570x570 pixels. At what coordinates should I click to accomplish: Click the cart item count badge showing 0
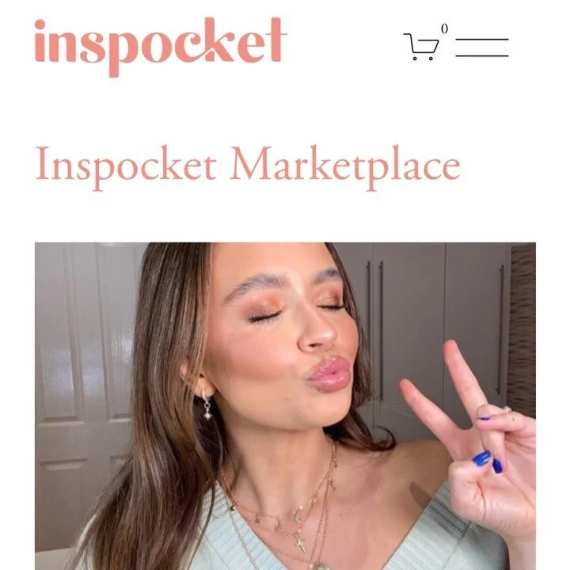pos(444,28)
